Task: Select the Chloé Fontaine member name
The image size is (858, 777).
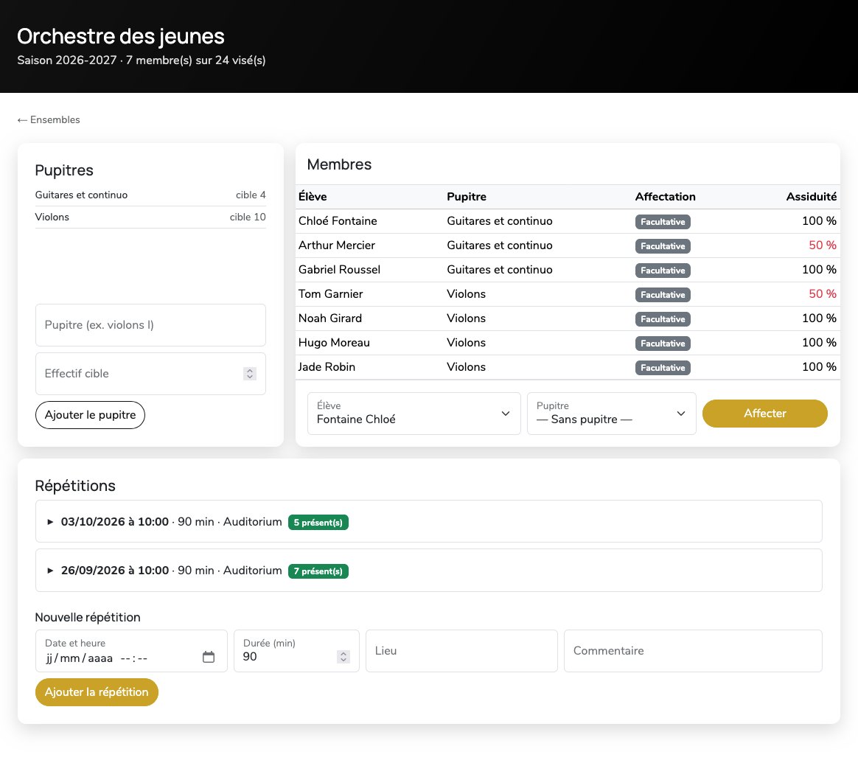Action: 338,221
